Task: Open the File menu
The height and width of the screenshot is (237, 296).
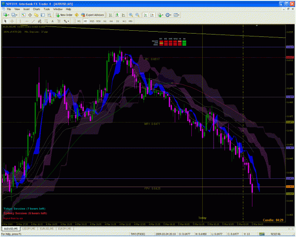Action: pyautogui.click(x=9, y=9)
